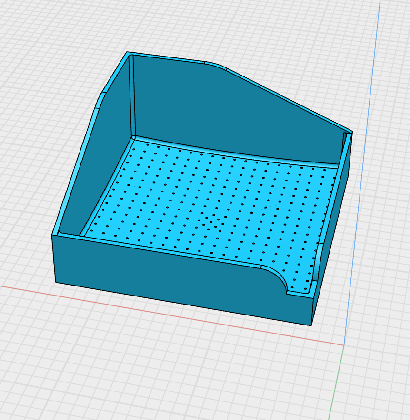Screen dimensions: 410x420
Task: Click the red axis line on the grid
Action: (x=172, y=315)
